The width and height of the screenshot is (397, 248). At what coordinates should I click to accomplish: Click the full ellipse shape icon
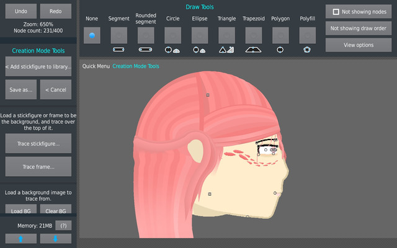(x=196, y=50)
